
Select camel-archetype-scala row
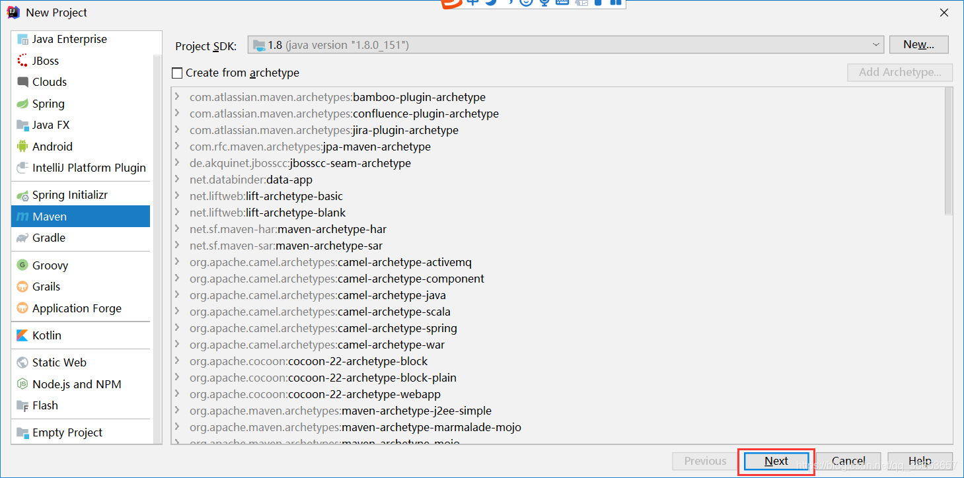click(557, 312)
